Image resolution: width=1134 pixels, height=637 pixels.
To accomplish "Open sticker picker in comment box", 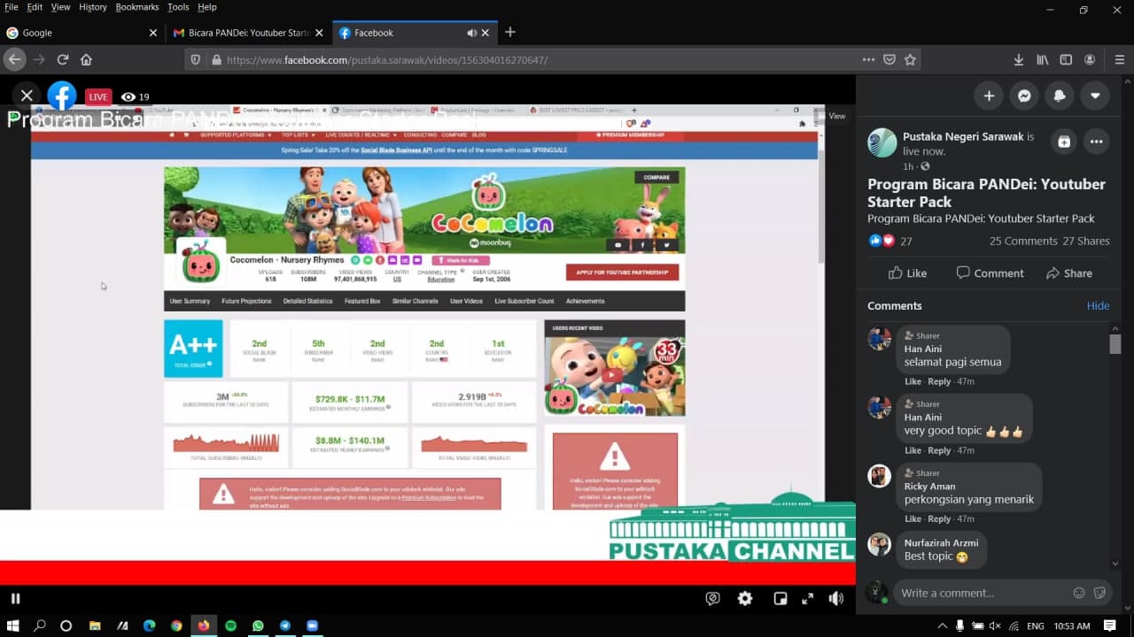I will point(1099,593).
